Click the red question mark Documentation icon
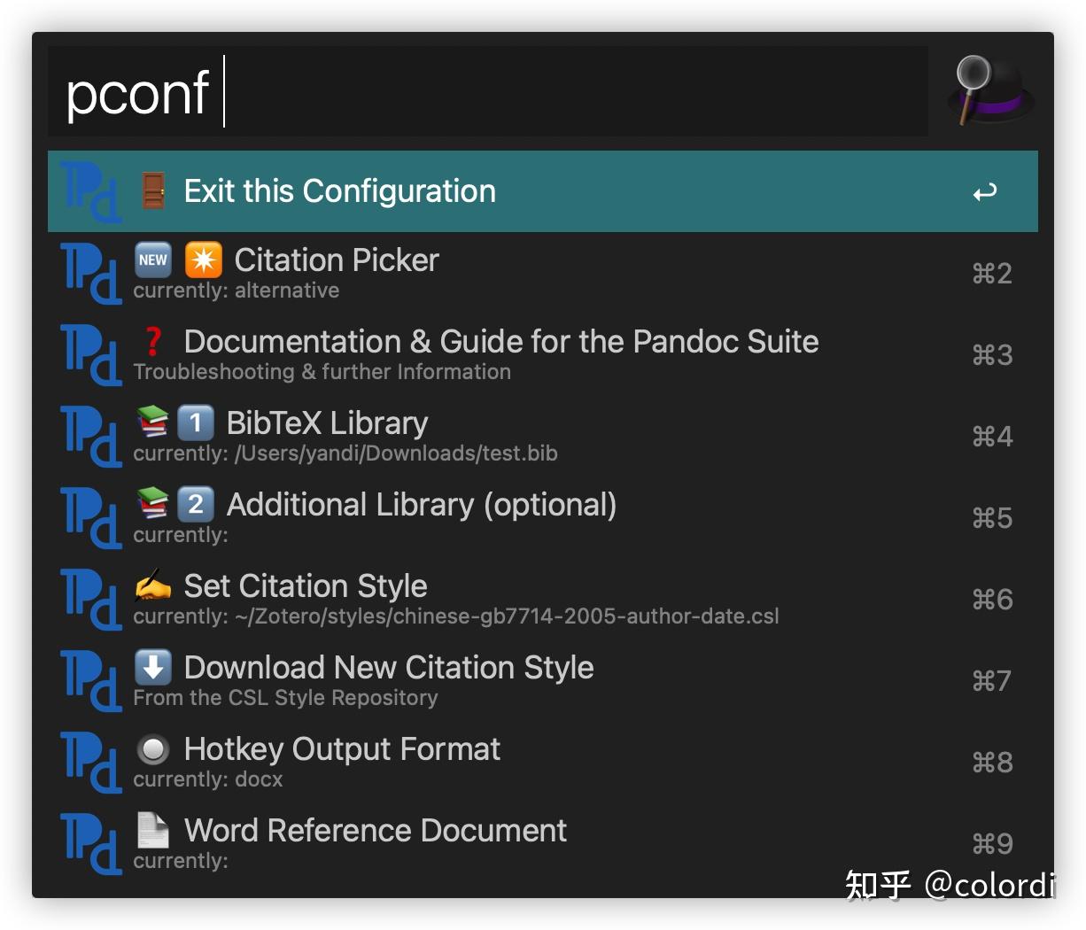The image size is (1086, 930). coord(153,341)
